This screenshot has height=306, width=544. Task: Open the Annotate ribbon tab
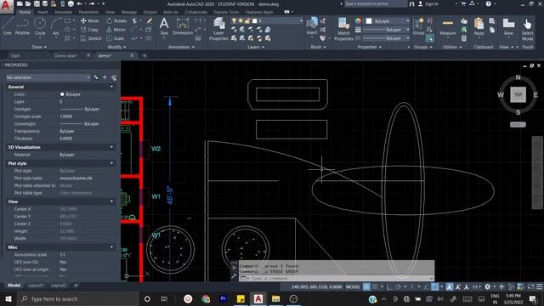(63, 12)
